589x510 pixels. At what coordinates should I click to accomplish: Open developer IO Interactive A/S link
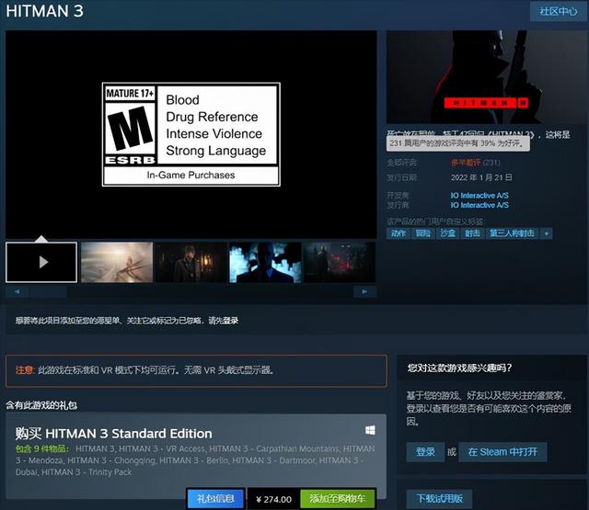click(479, 196)
